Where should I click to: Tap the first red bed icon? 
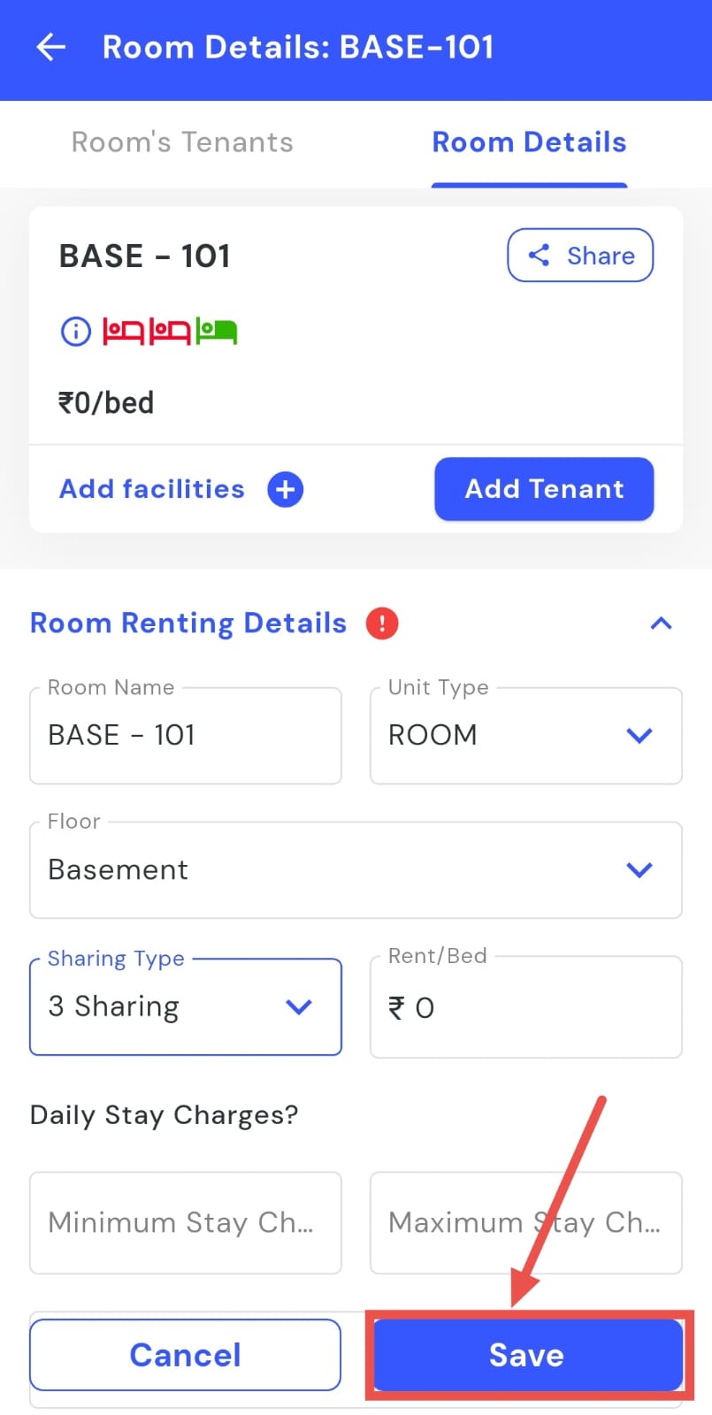click(x=123, y=332)
